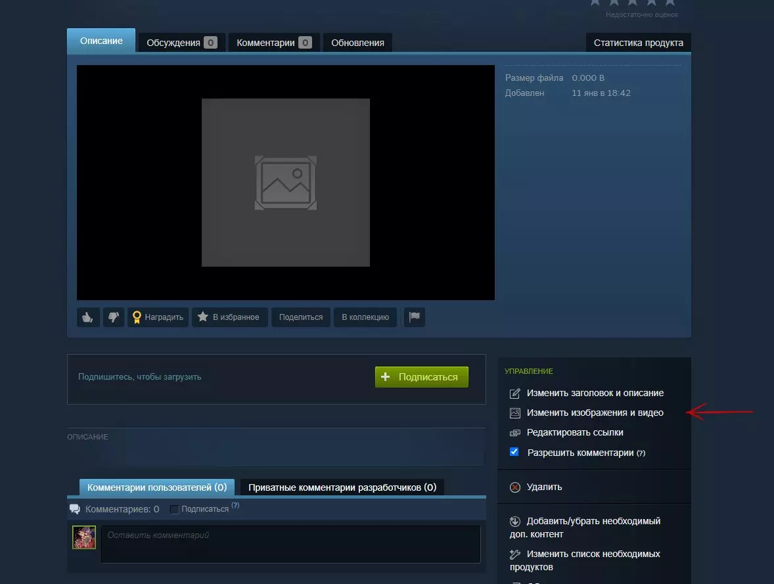Click the УПРАВЛЕНИЕ heading
This screenshot has width=774, height=584.
529,371
